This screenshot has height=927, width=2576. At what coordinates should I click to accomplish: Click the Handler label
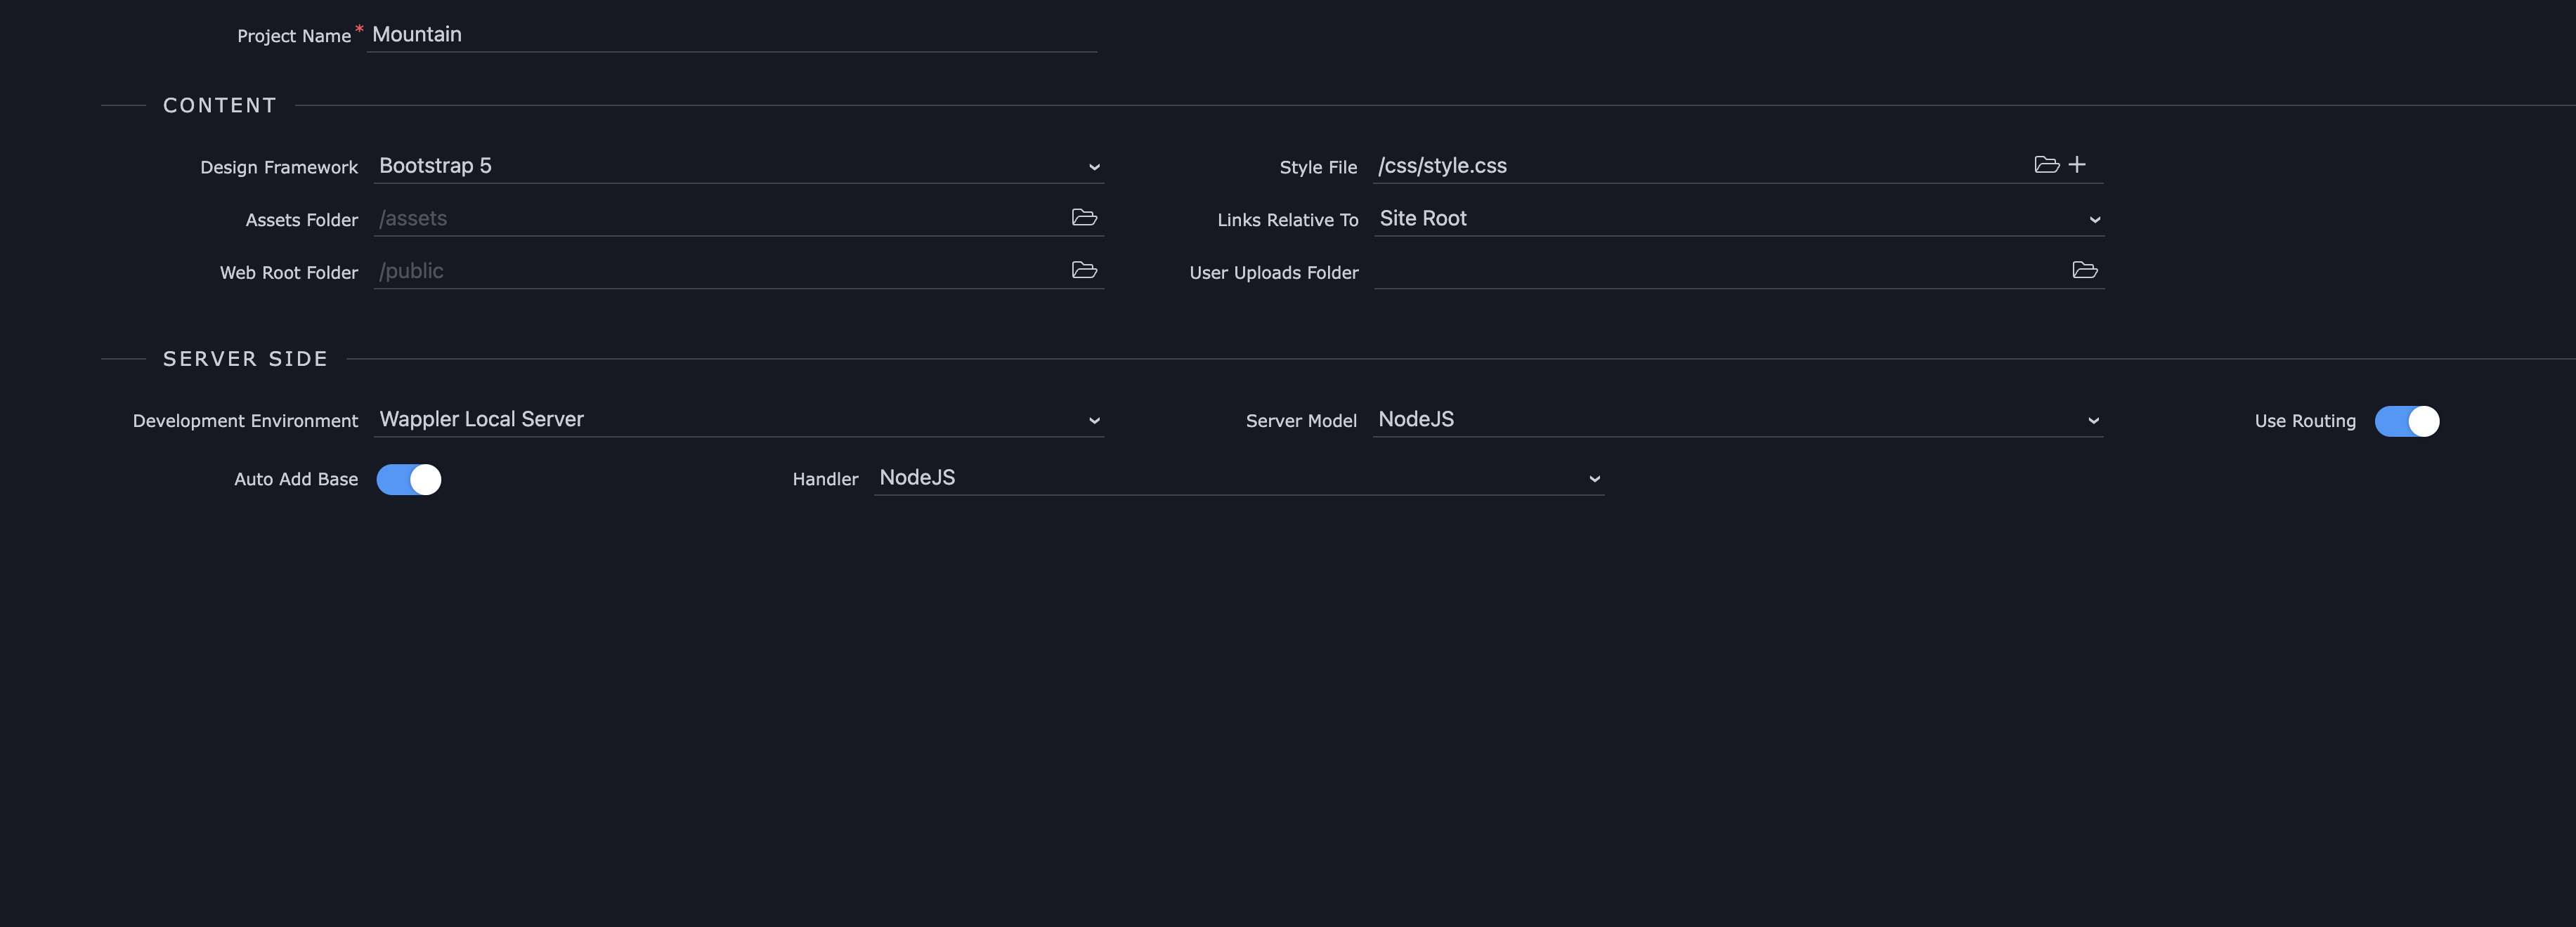click(825, 478)
